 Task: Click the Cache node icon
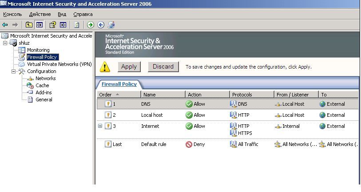[30, 85]
